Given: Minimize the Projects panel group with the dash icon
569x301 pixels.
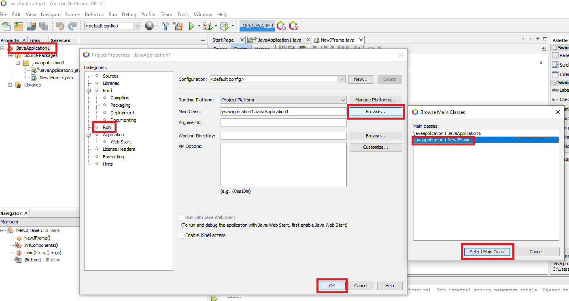Looking at the screenshot, I should point(203,40).
